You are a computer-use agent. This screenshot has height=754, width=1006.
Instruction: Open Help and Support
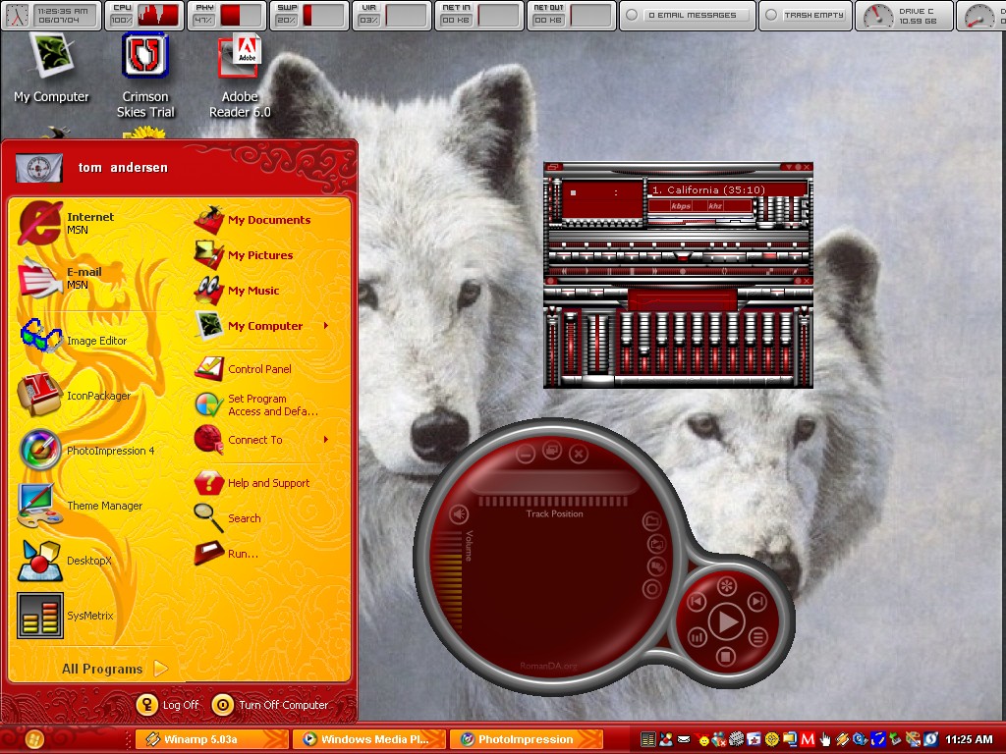tap(252, 483)
